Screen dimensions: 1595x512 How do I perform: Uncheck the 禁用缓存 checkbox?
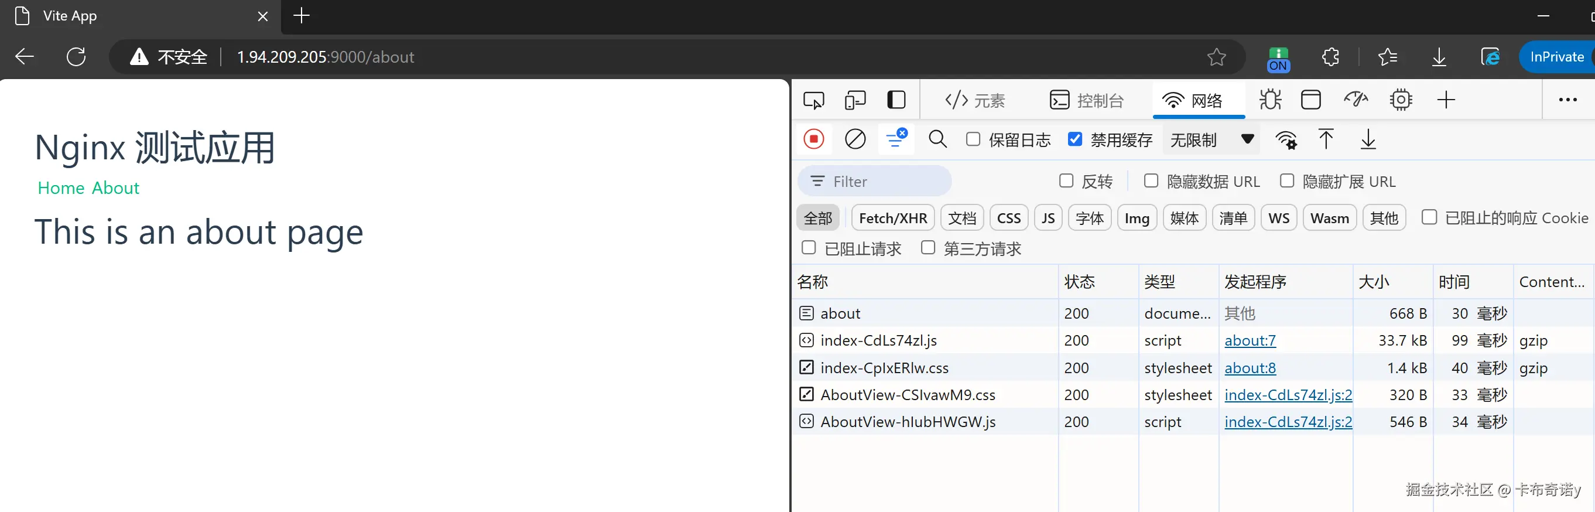click(x=1075, y=139)
